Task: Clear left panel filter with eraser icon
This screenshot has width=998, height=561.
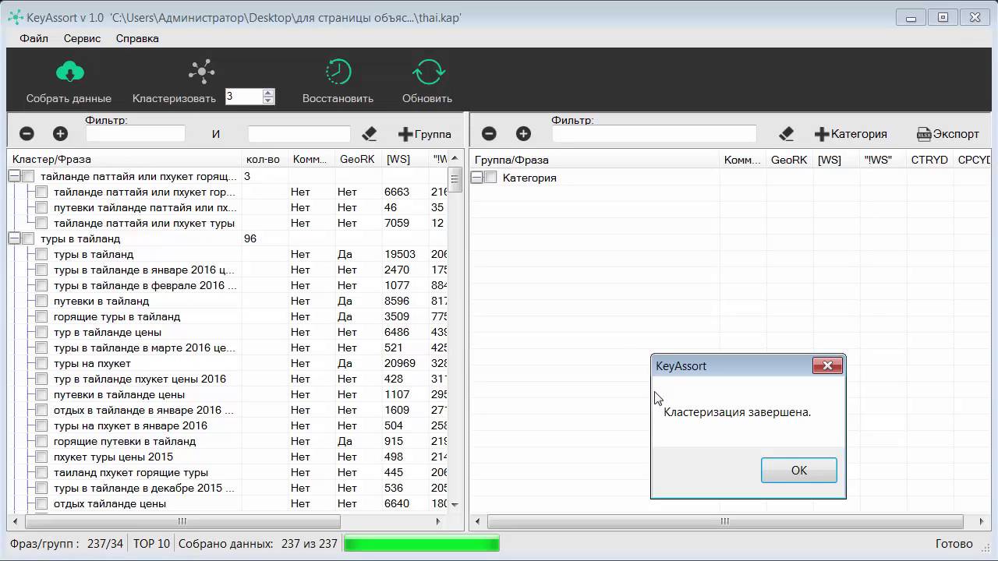Action: click(x=370, y=134)
